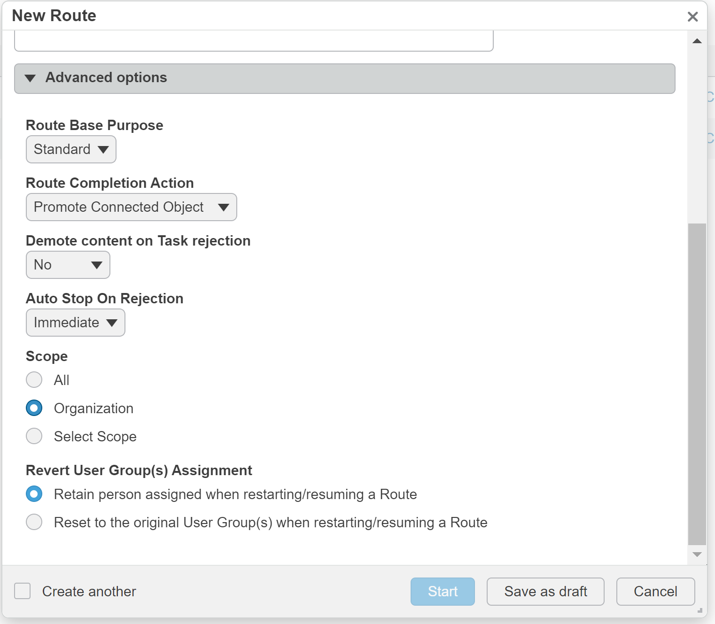Click Save as draft

pyautogui.click(x=545, y=592)
